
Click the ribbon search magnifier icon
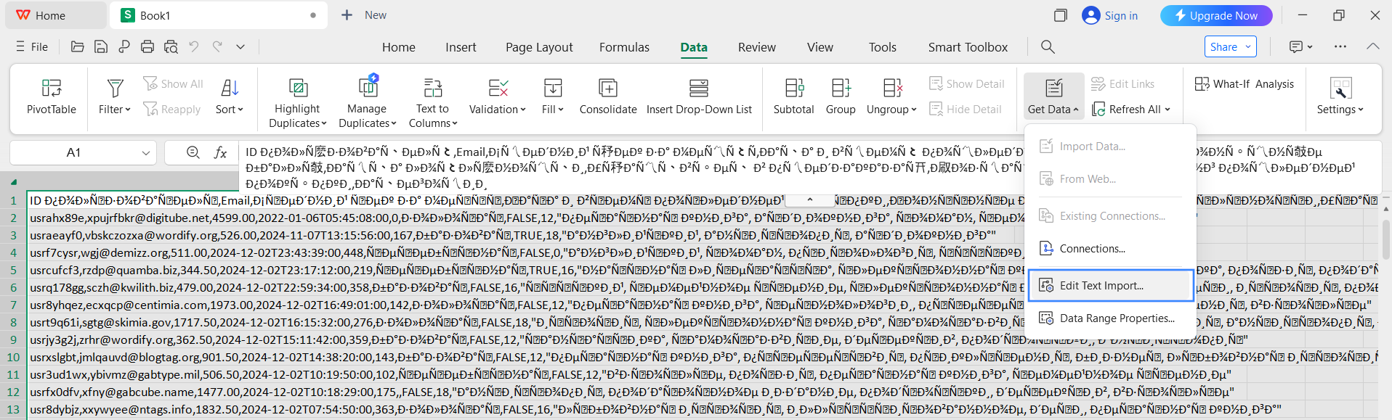click(1048, 47)
